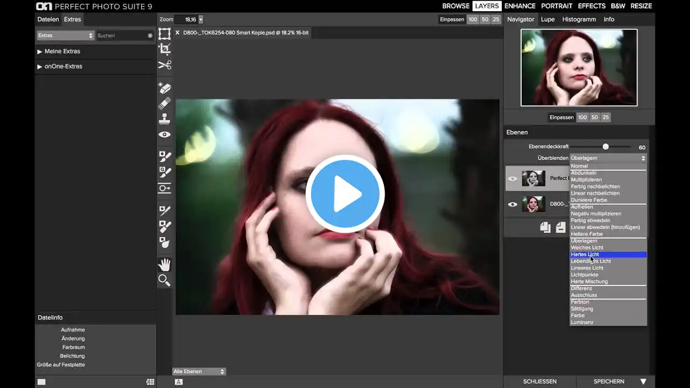Open the Alle Ebenen dropdown
This screenshot has height=388, width=690.
(x=199, y=371)
